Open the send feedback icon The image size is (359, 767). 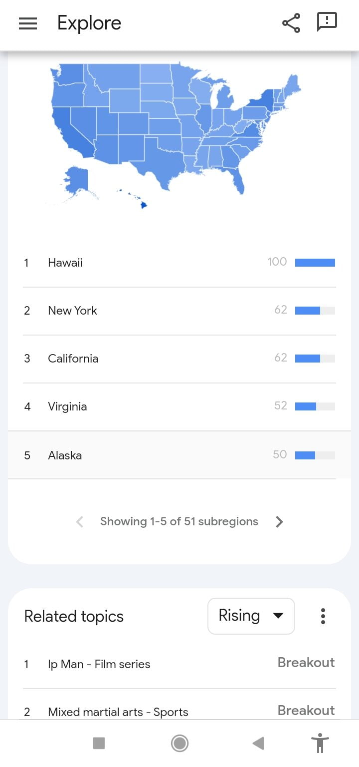(x=327, y=22)
